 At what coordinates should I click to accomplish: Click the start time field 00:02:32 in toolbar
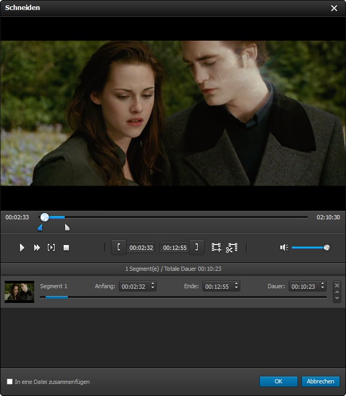(x=141, y=248)
